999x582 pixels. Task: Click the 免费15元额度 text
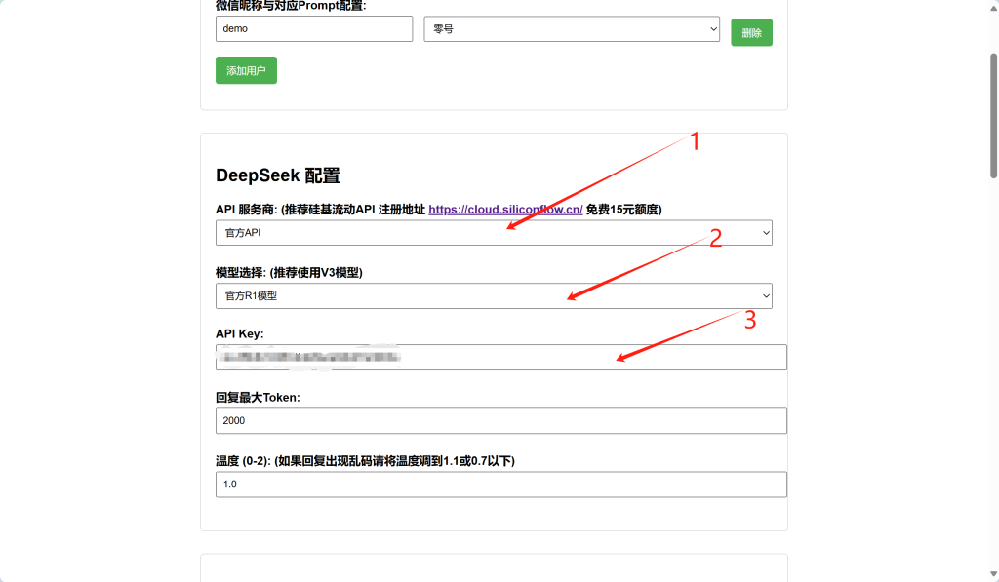(x=623, y=210)
